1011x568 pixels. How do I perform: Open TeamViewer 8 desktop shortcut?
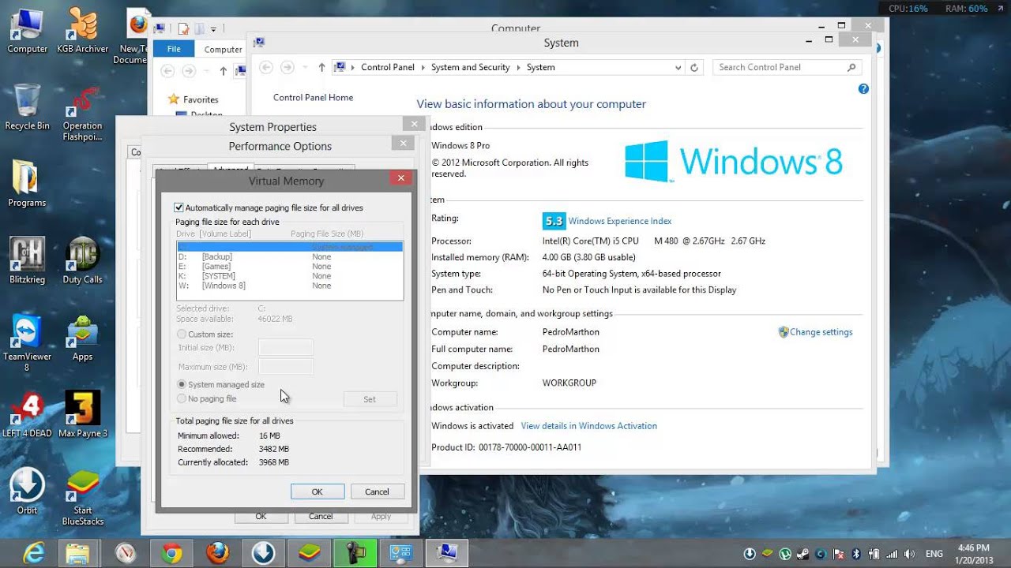[27, 343]
